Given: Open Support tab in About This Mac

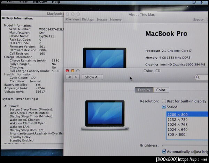Looking at the screenshot, I should [x=199, y=19].
